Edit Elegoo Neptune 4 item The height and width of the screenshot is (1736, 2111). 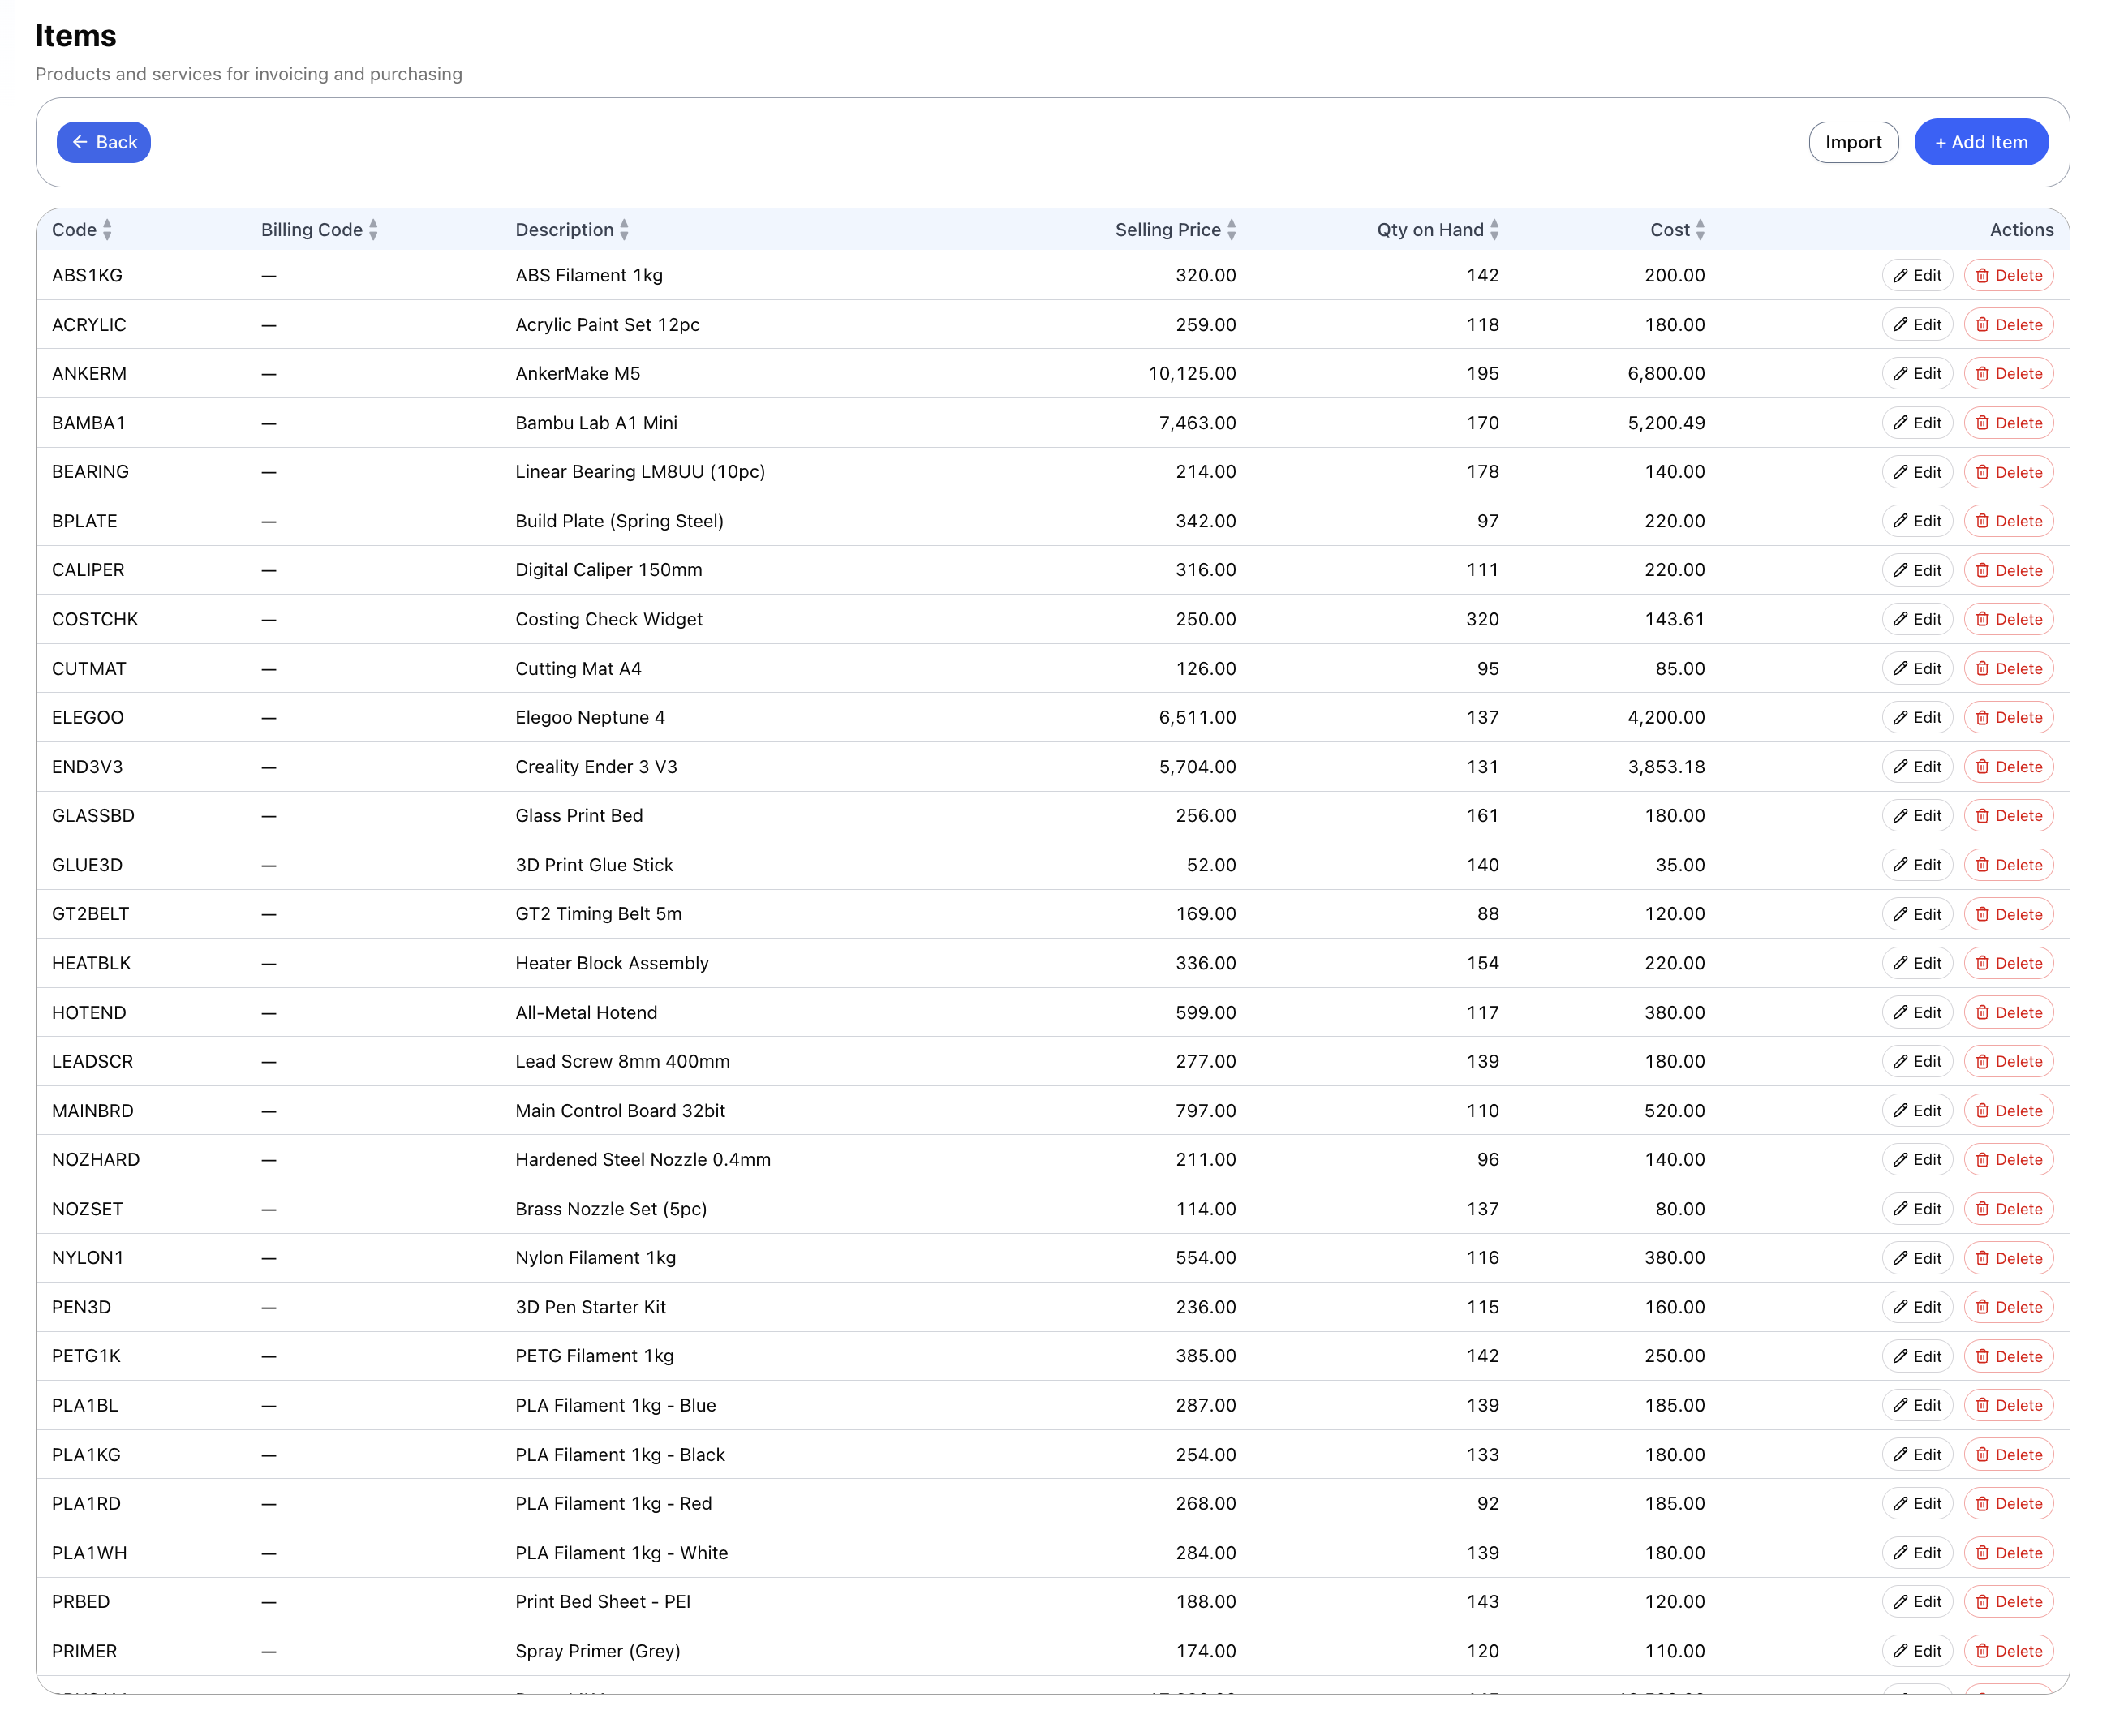pos(1916,718)
